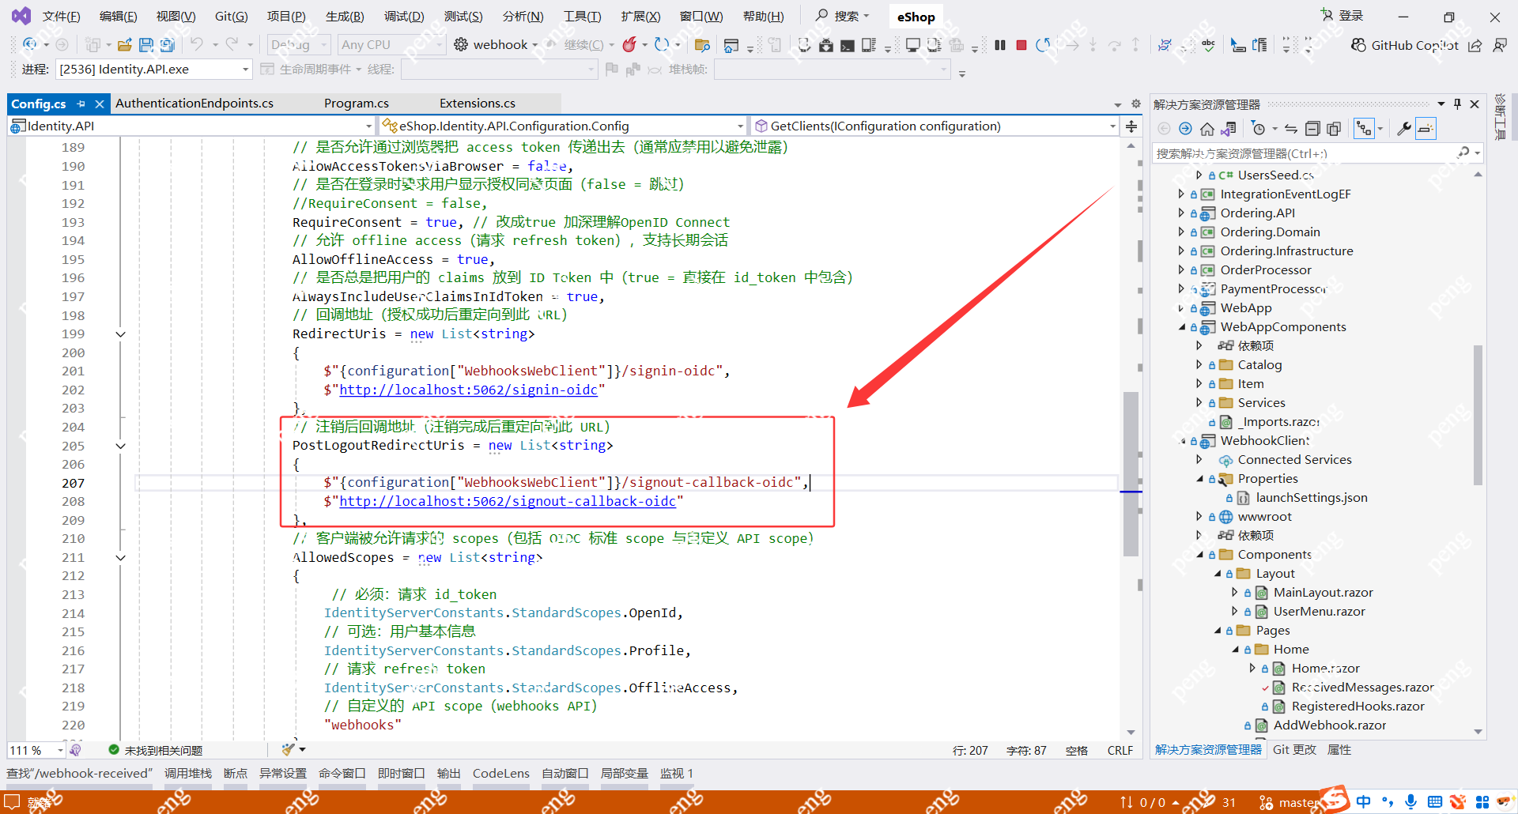Click the Hot Reload flame icon
1518x814 pixels.
629,45
